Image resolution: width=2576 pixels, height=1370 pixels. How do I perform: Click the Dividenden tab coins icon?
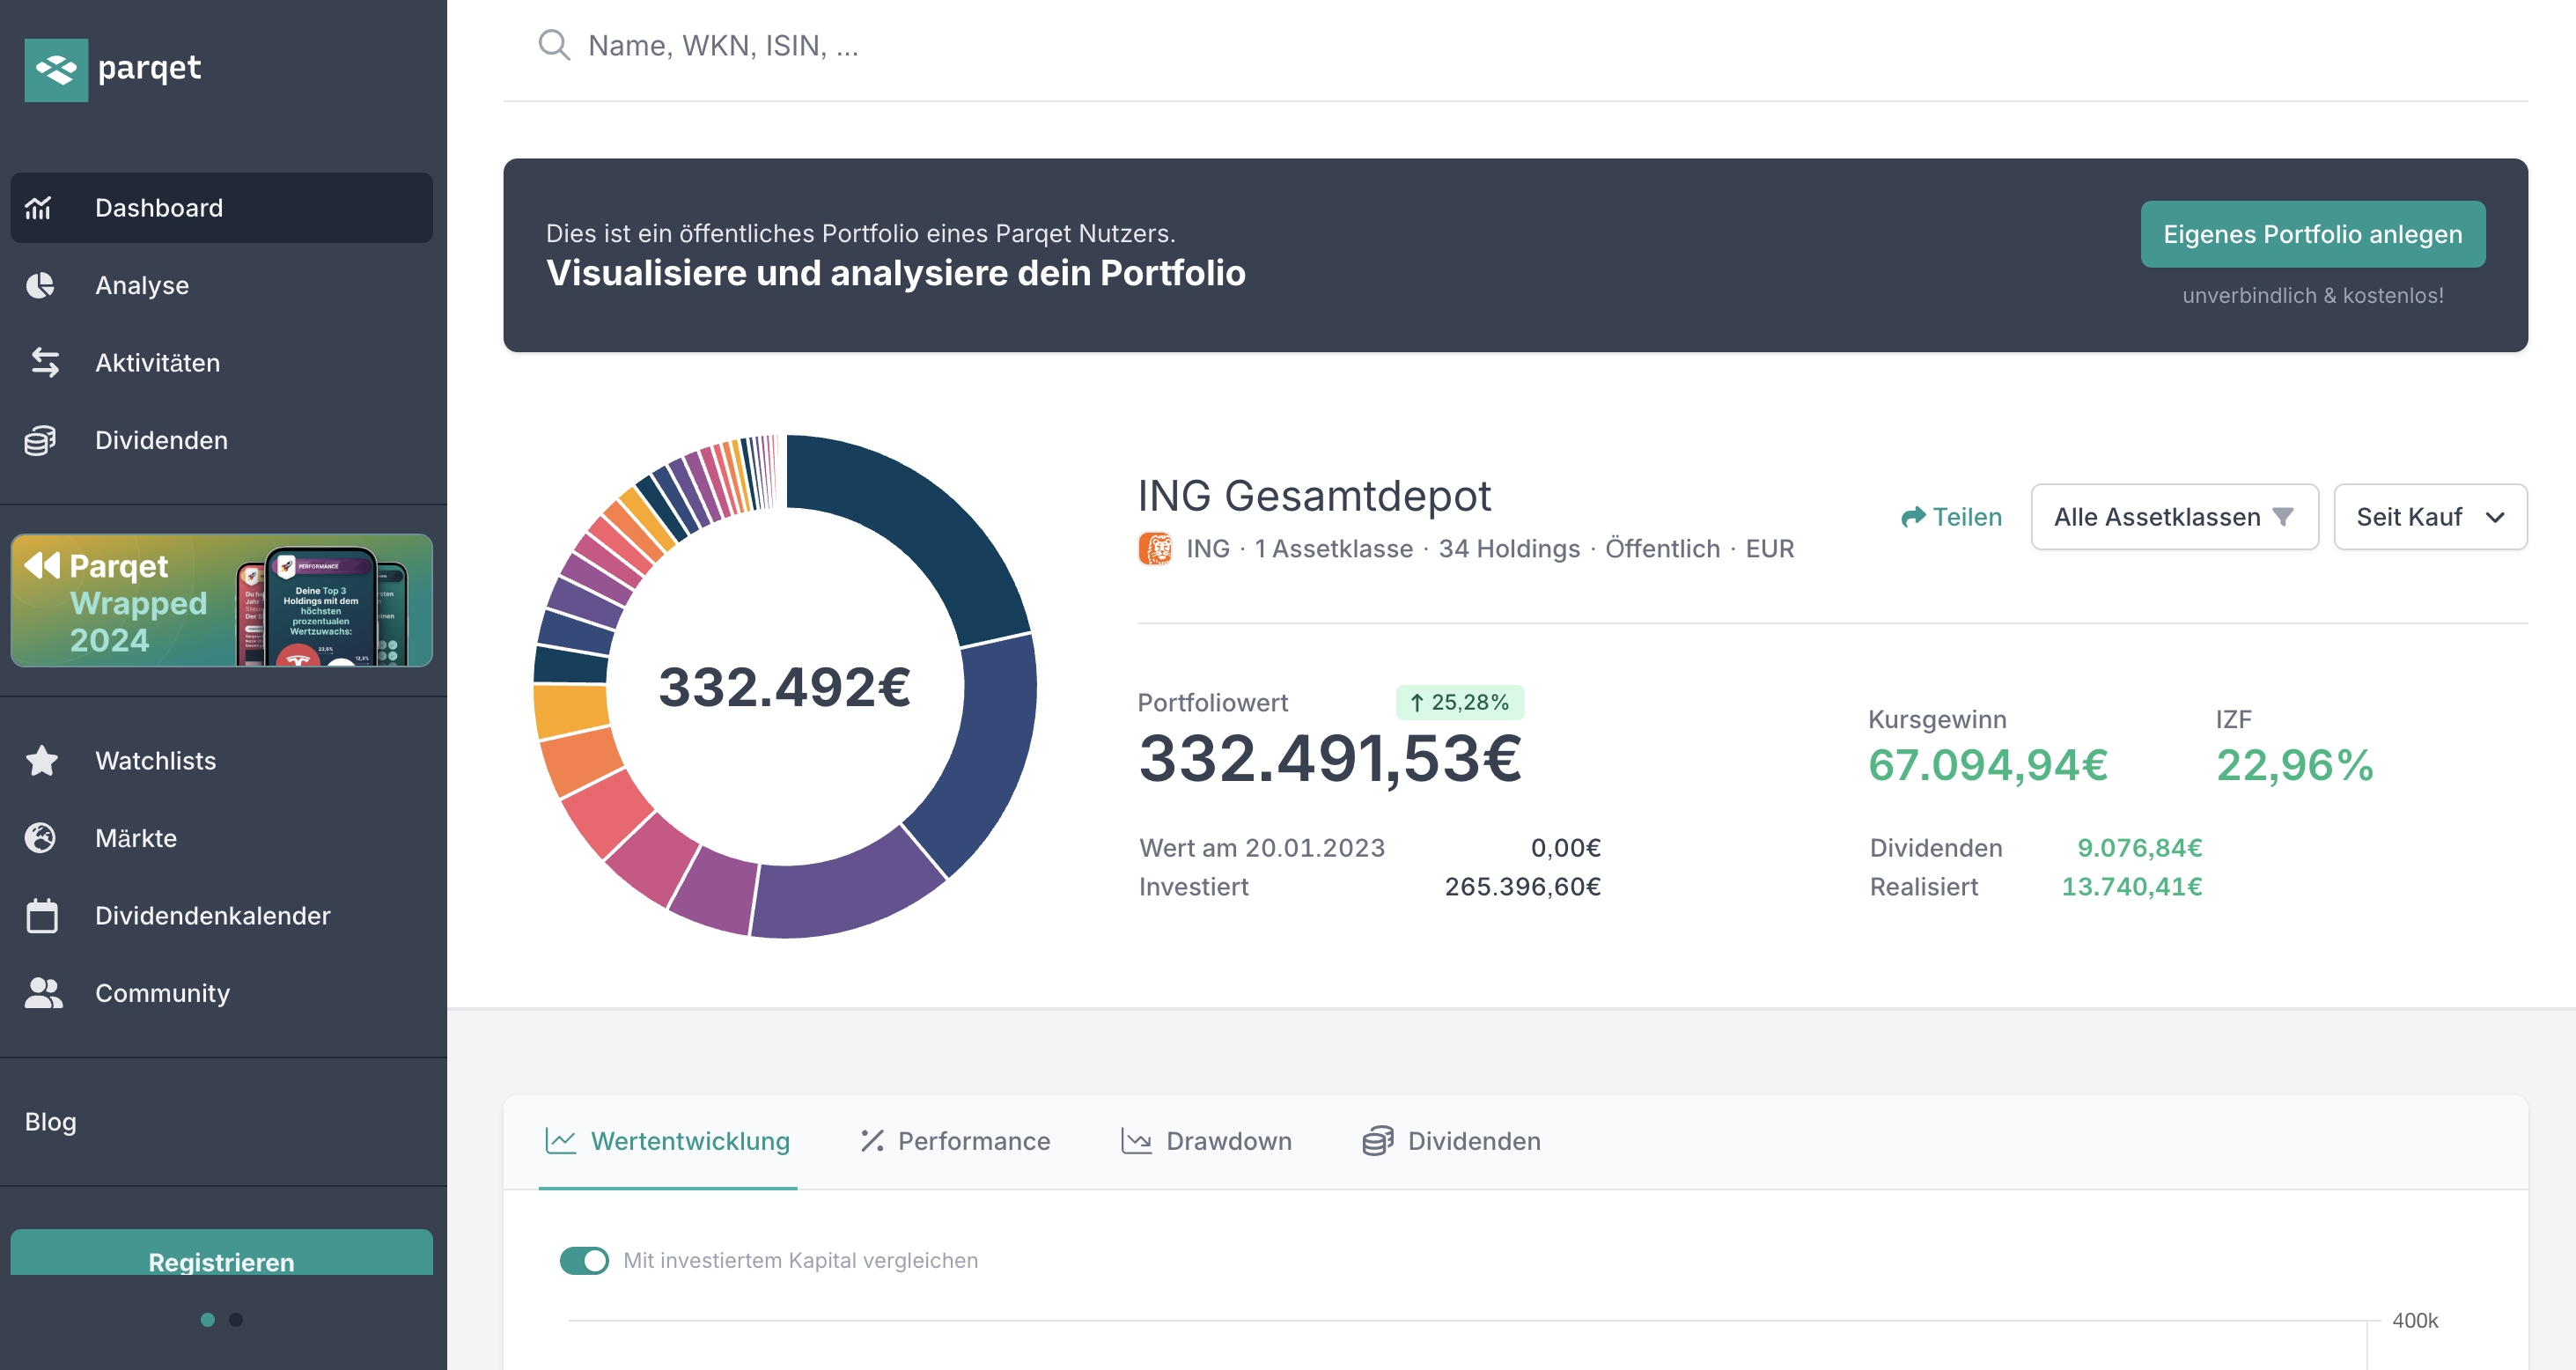pos(1377,1140)
